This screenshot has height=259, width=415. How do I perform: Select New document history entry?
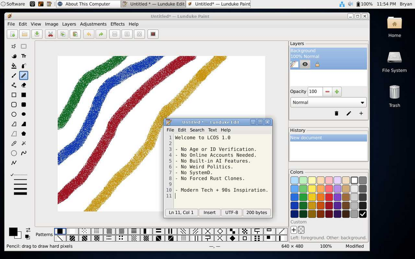tap(328, 138)
